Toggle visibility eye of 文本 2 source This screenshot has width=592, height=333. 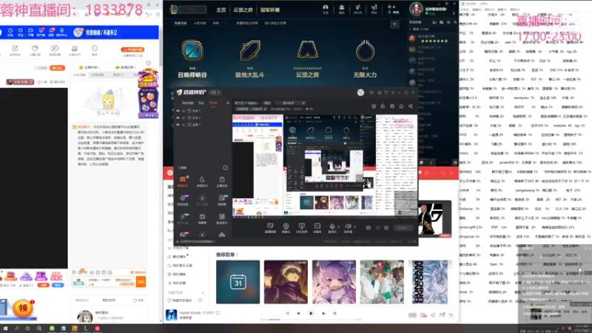click(178, 118)
